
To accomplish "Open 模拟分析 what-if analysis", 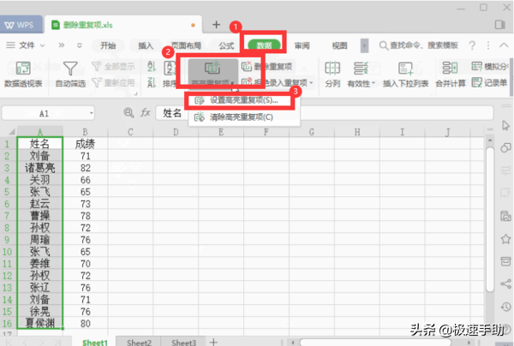I will tap(490, 67).
